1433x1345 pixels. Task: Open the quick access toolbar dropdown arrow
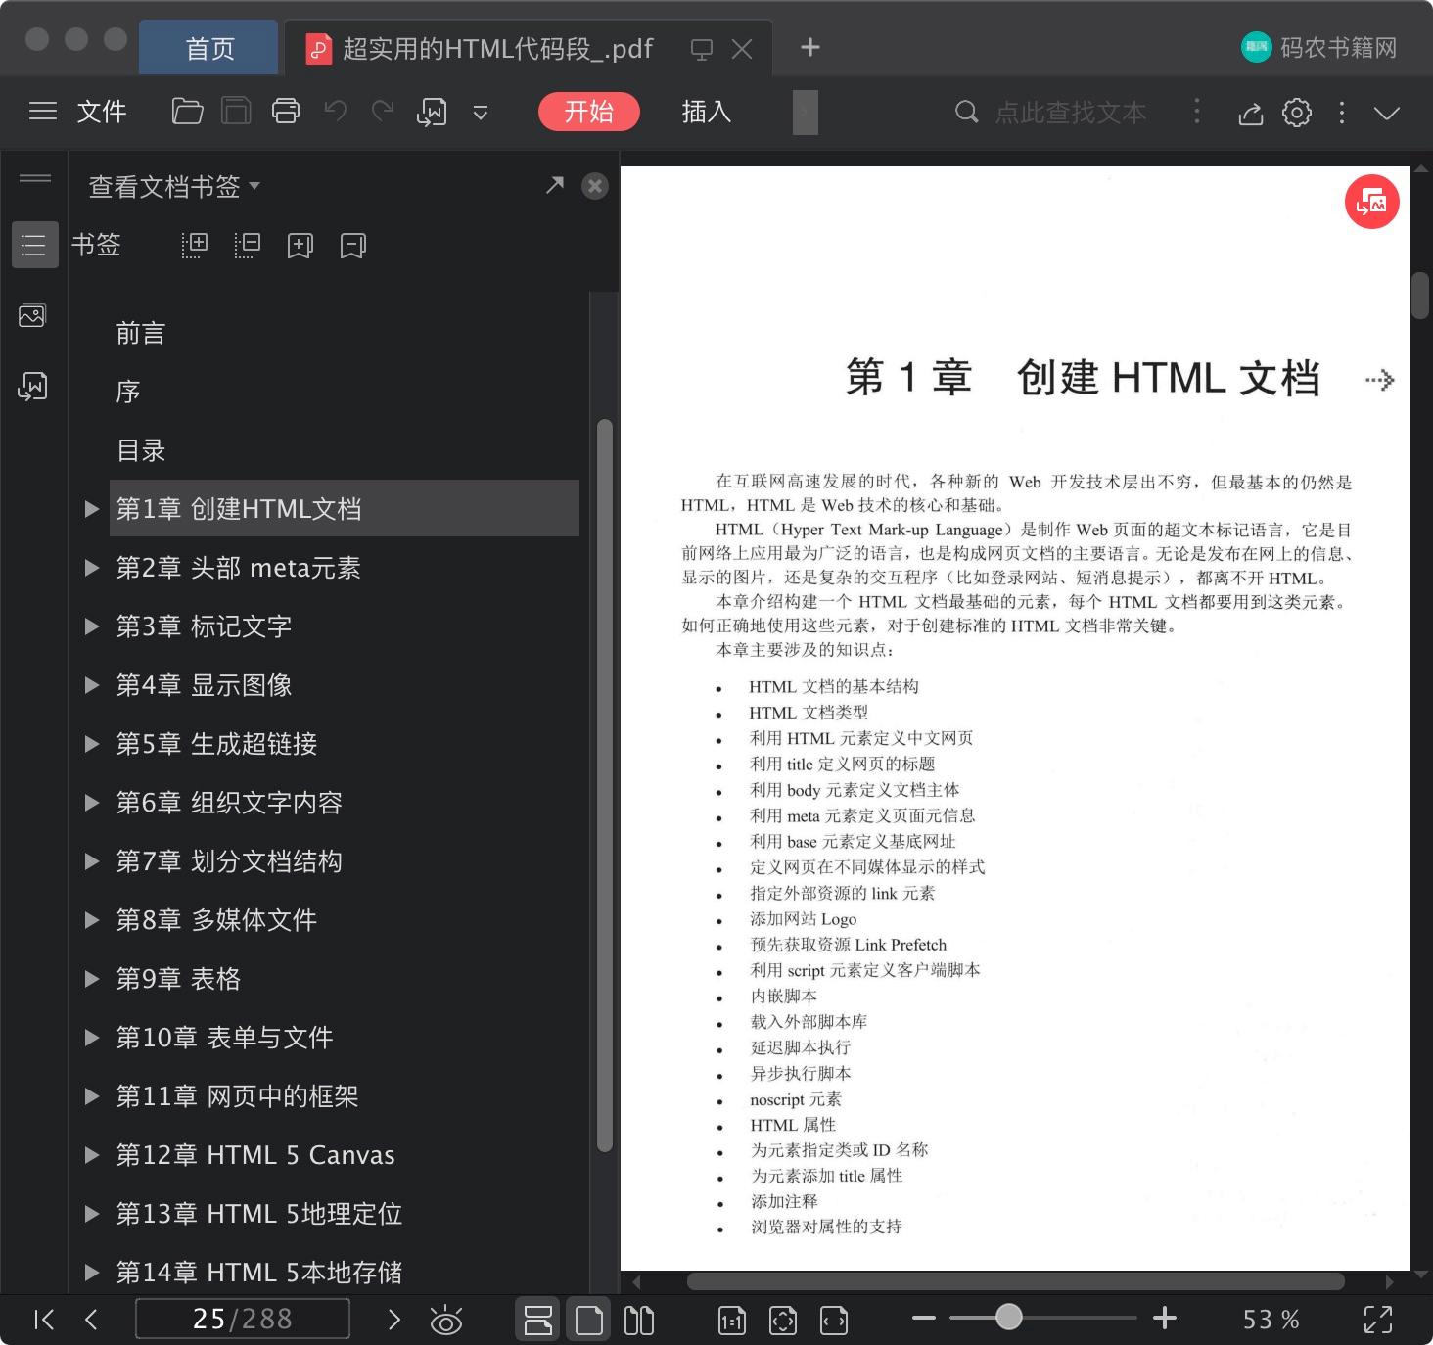[x=481, y=113]
